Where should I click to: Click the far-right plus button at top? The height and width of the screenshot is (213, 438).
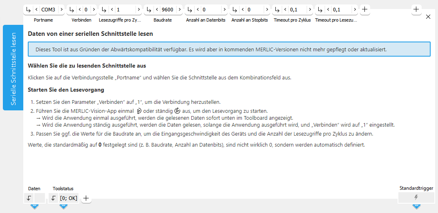416,9
